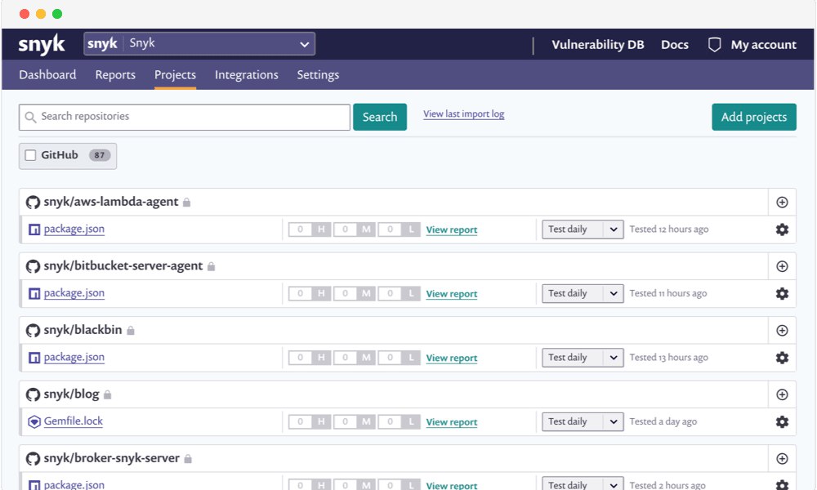
Task: View report for aws-lambda-agent
Action: pyautogui.click(x=452, y=229)
